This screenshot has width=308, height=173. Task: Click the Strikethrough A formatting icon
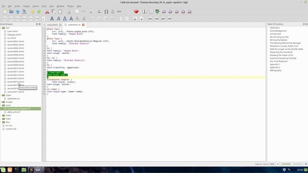tap(71, 19)
